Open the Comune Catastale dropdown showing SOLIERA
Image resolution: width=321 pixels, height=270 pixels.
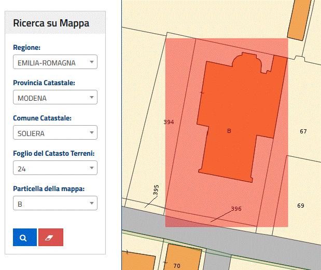[x=55, y=132]
